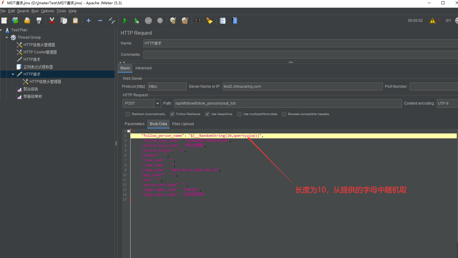Screen dimensions: 458x258
Task: Click the Cut scissors icon
Action: click(52, 21)
